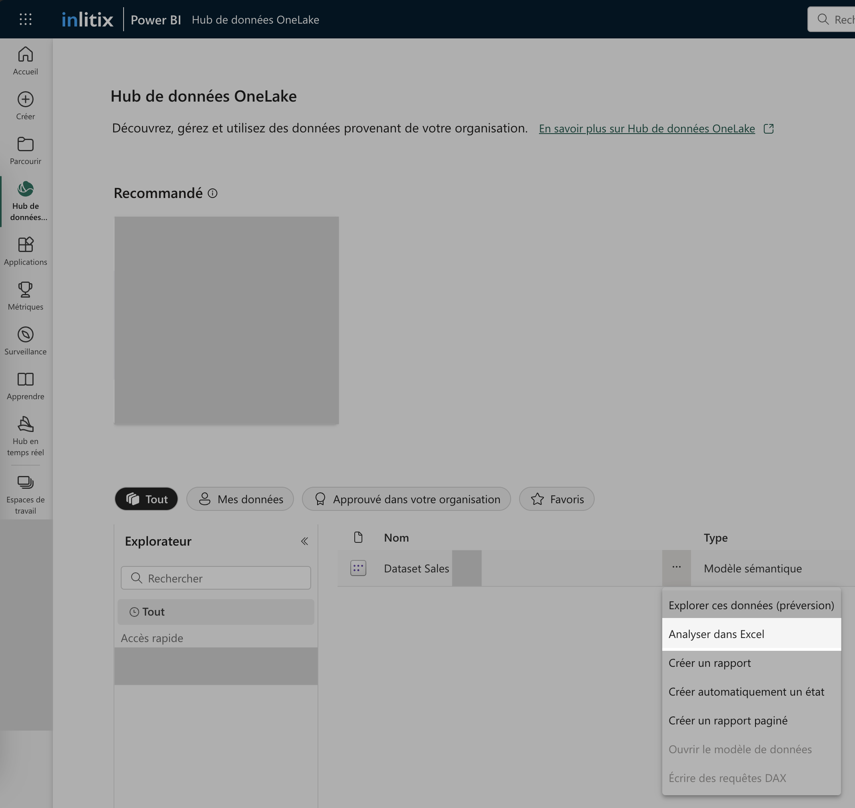Filter by Approuvé dans votre organisation
Screen dimensions: 855x808
406,499
